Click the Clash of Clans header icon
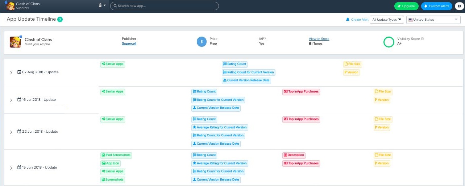 pos(10,6)
